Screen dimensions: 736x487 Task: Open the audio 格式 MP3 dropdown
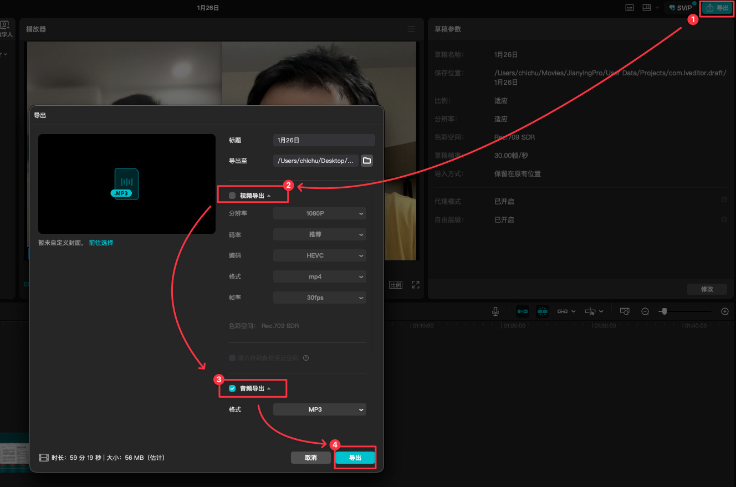(x=320, y=409)
